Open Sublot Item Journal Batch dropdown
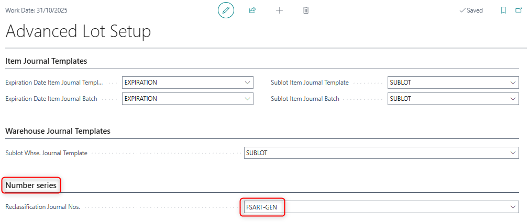529x222 pixels. [x=512, y=99]
